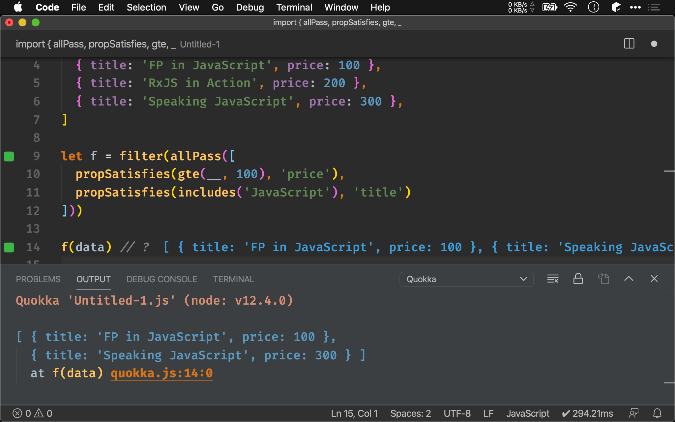Open the Notification Center list icon
The image size is (675, 422).
tap(654, 7)
